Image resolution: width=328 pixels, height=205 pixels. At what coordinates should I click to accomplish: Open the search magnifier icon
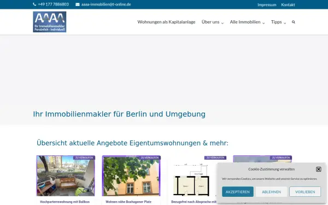tap(294, 22)
